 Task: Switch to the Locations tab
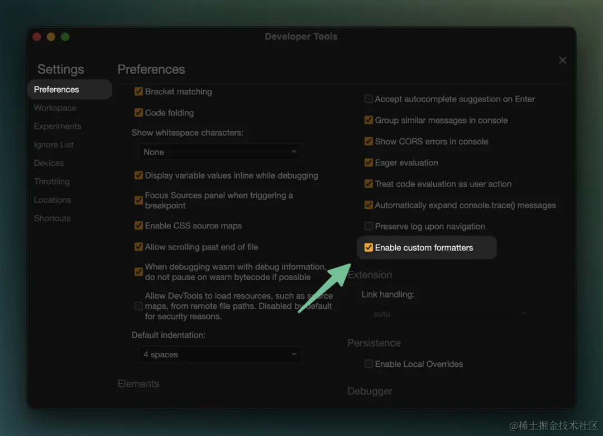click(x=52, y=200)
